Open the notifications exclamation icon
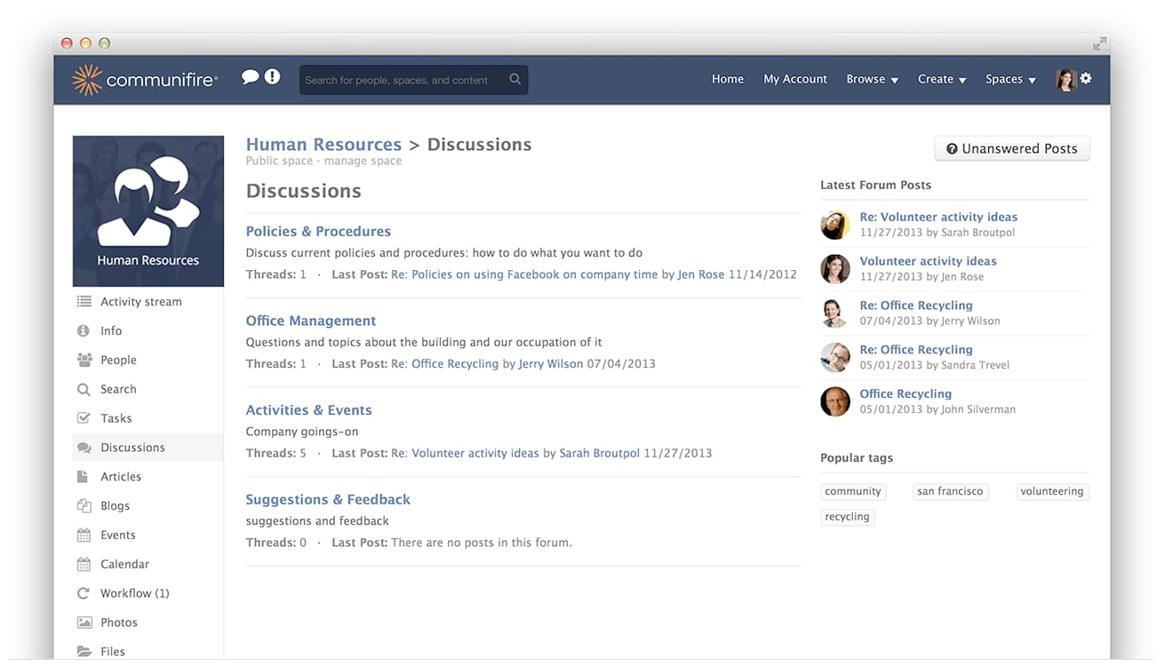The height and width of the screenshot is (667, 1164). pos(272,77)
